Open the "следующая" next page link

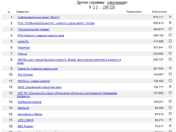116,2
